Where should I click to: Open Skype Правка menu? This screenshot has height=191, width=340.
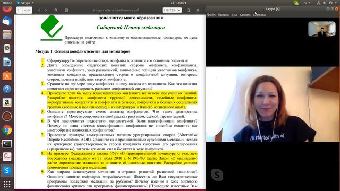tap(223, 15)
